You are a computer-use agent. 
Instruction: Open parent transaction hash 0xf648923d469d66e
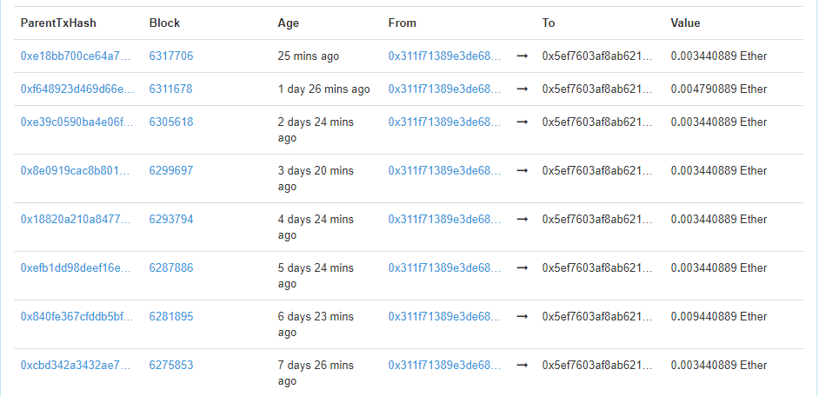pyautogui.click(x=77, y=89)
